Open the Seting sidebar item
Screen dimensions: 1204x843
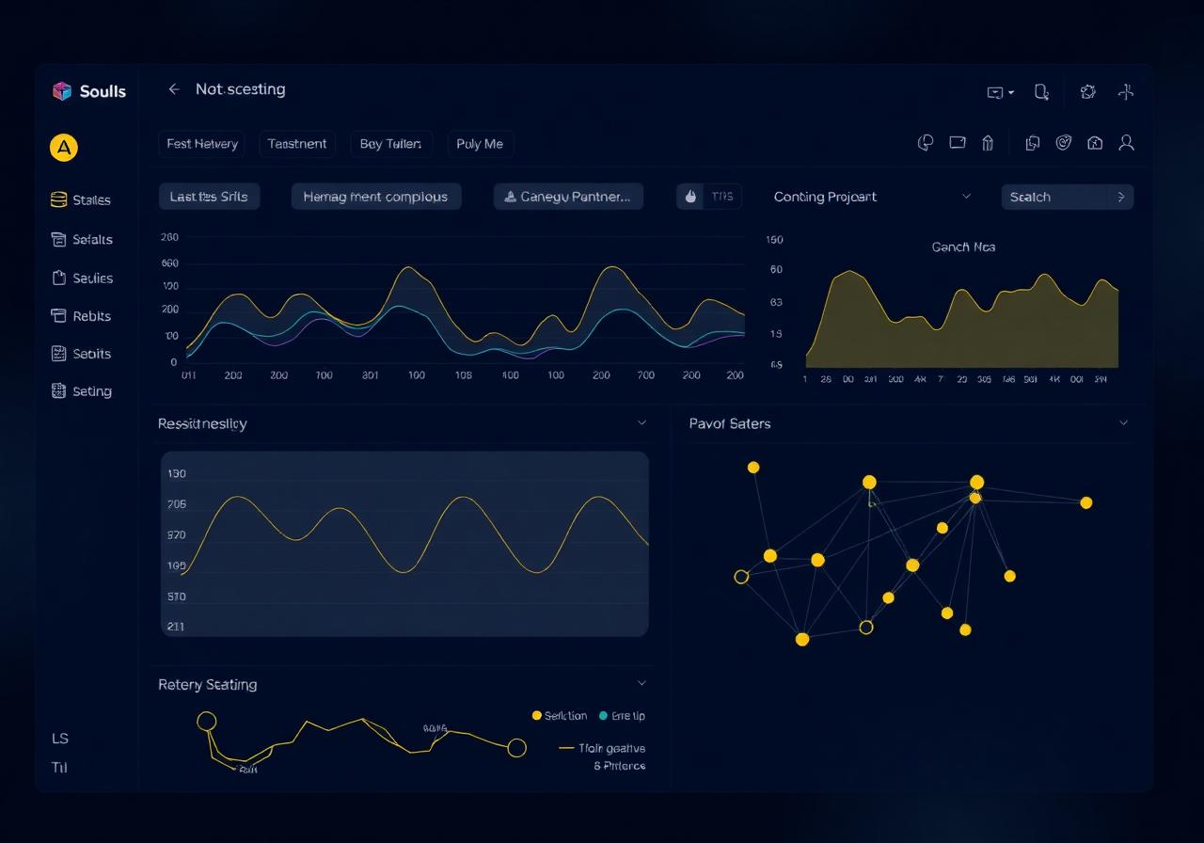[81, 391]
